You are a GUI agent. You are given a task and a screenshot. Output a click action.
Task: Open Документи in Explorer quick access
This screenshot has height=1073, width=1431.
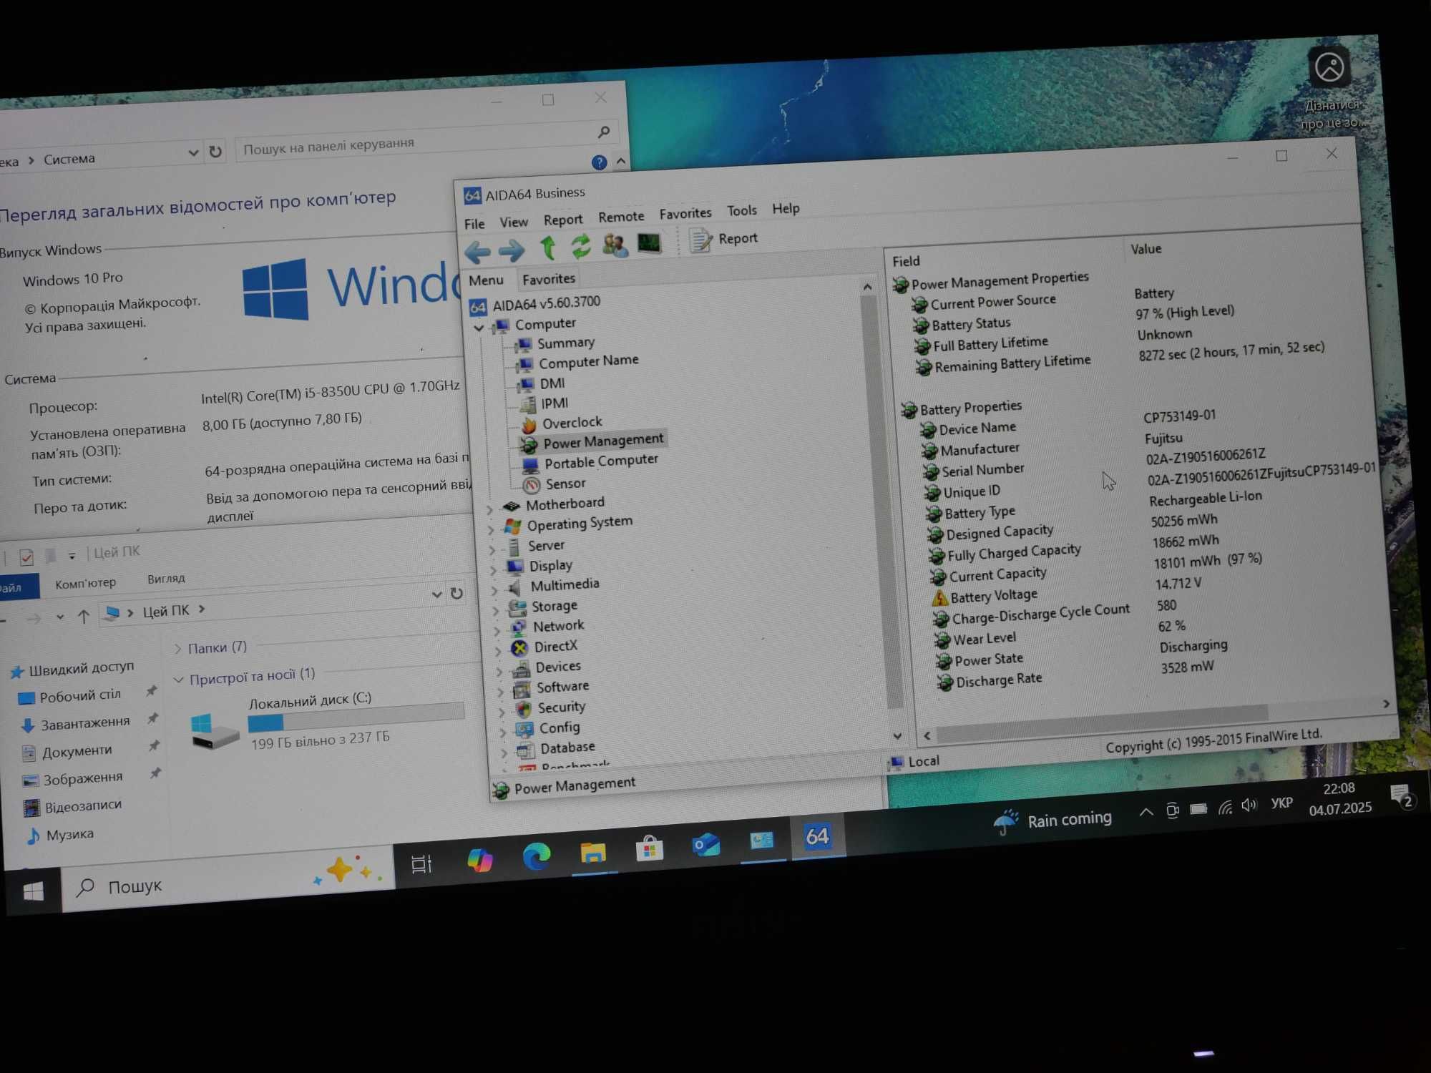(76, 751)
